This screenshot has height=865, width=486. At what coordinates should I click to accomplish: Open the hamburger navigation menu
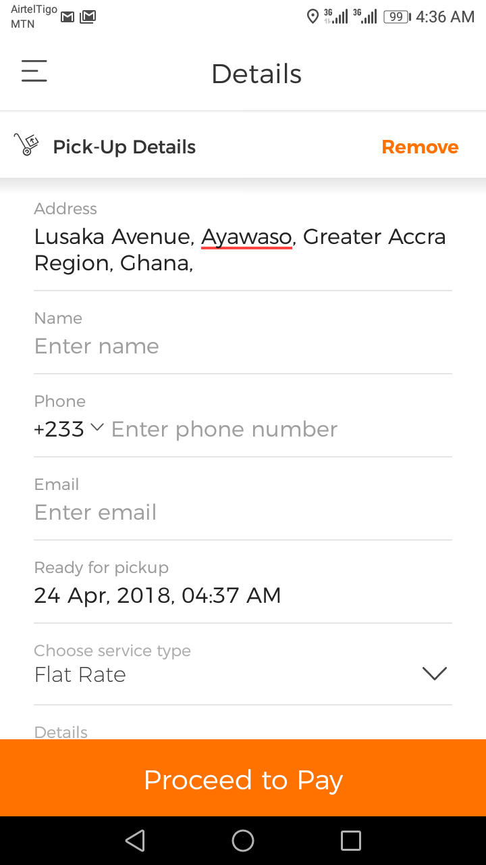pos(34,72)
